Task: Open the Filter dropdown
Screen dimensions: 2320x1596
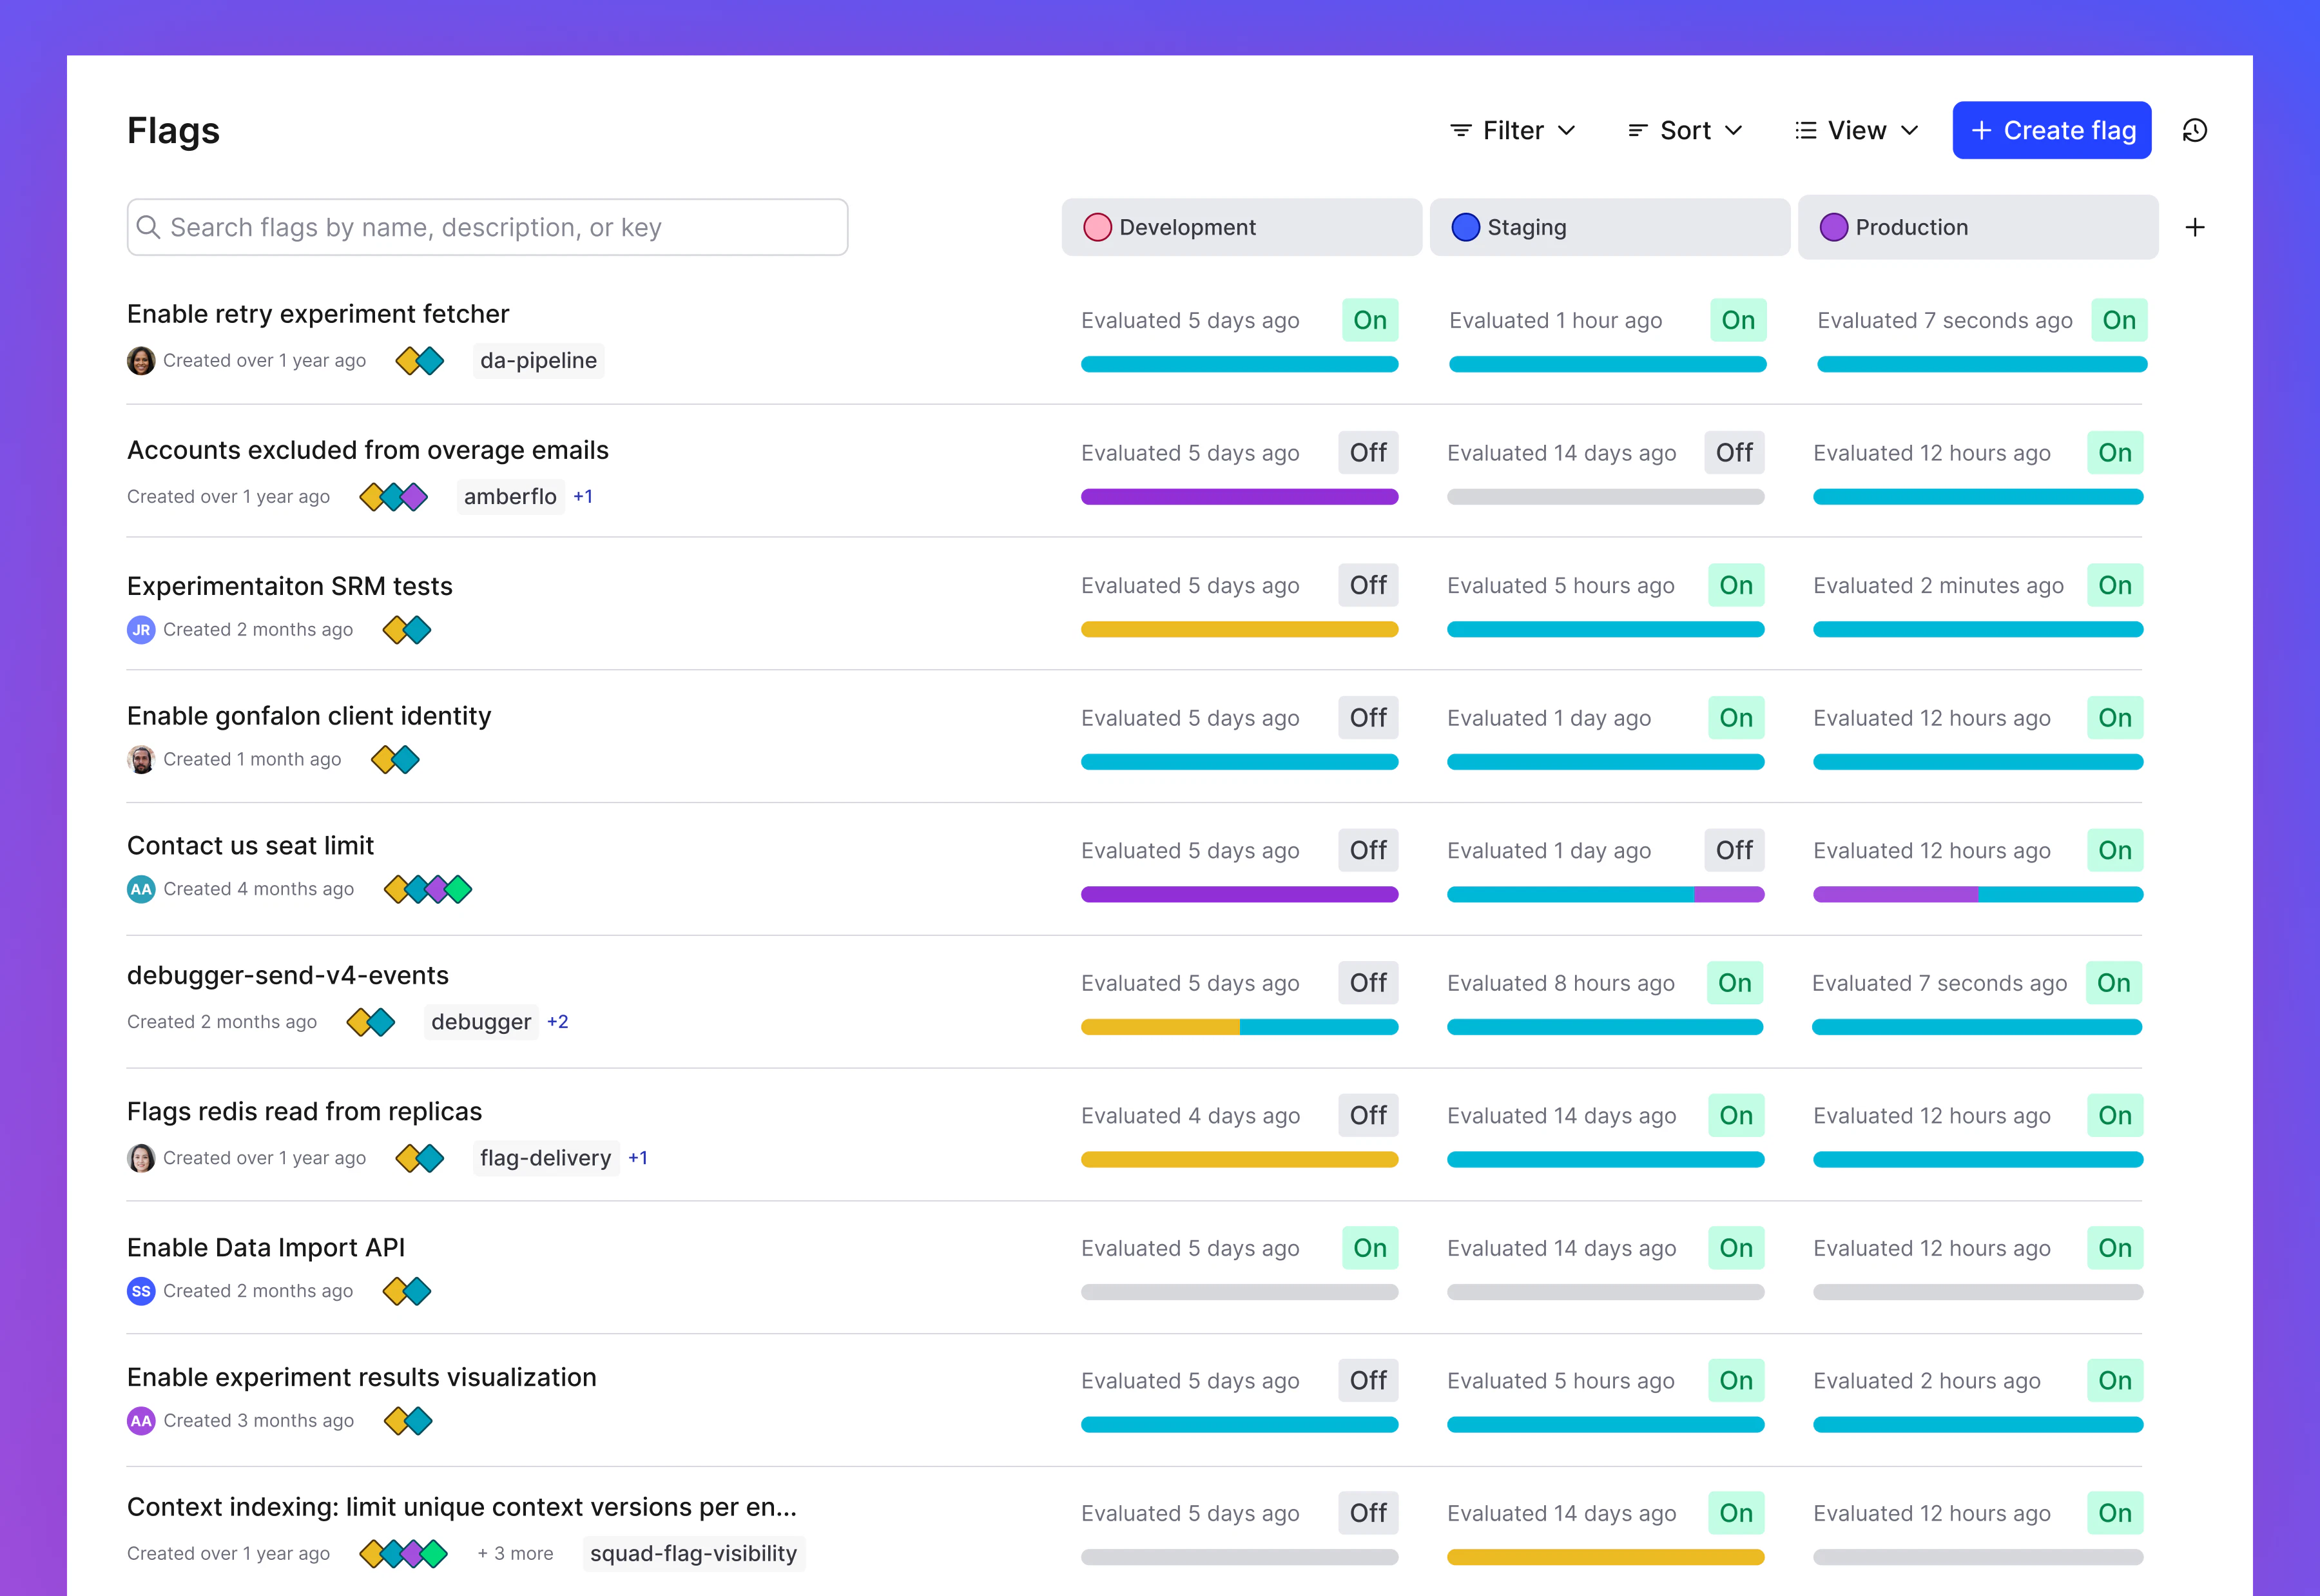Action: pos(1511,130)
